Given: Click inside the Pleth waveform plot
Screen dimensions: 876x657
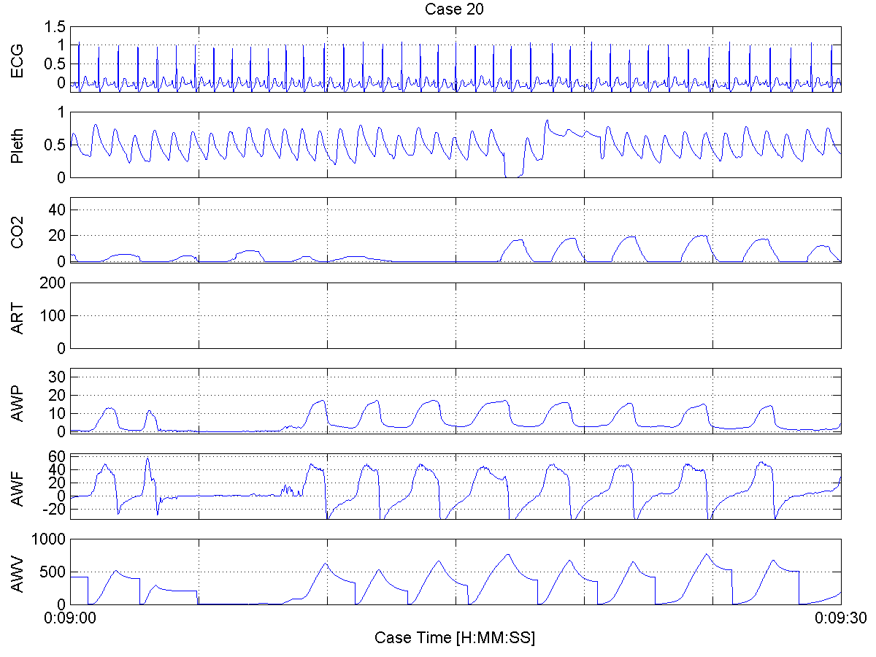Looking at the screenshot, I should [456, 145].
